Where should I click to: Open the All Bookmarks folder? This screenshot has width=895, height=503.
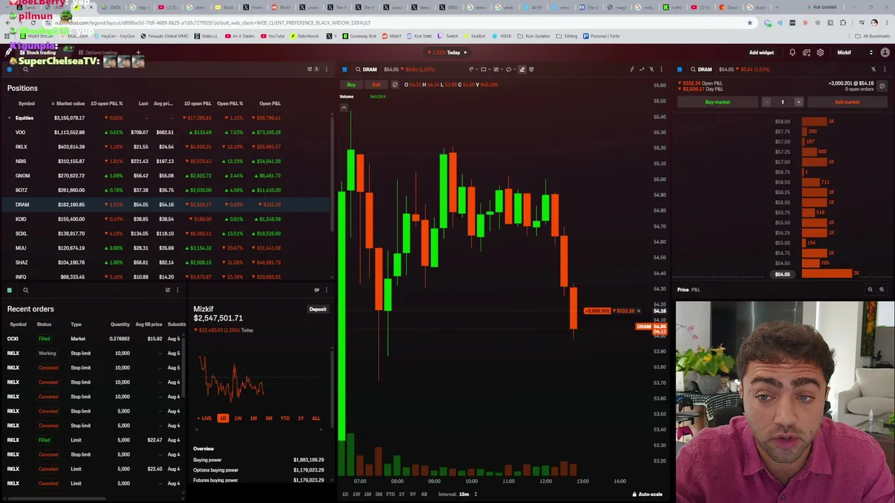[x=873, y=36]
